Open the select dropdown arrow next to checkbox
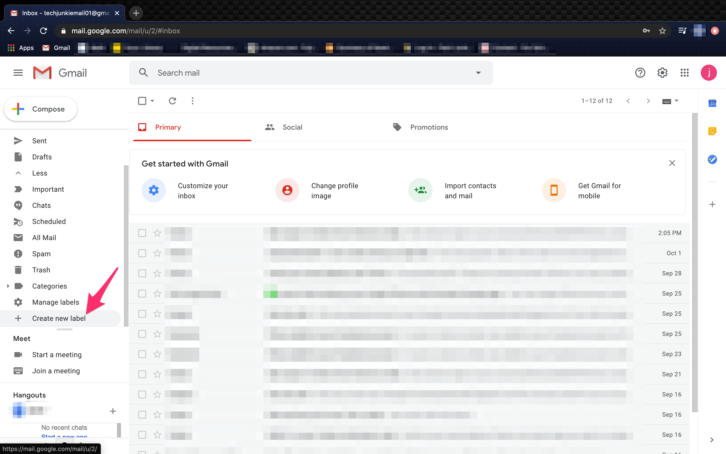This screenshot has width=726, height=454. coord(153,101)
